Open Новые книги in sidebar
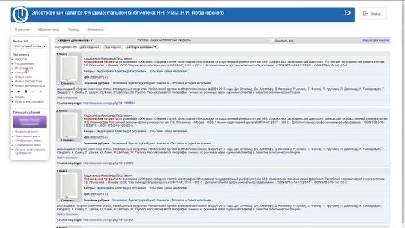Image resolution: width=405 pixels, height=228 pixels. [x=23, y=77]
